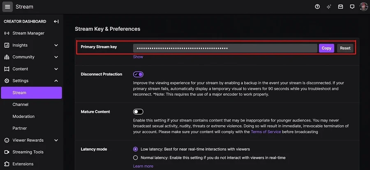Open the hamburger navigation menu
The image size is (370, 170).
7,7
